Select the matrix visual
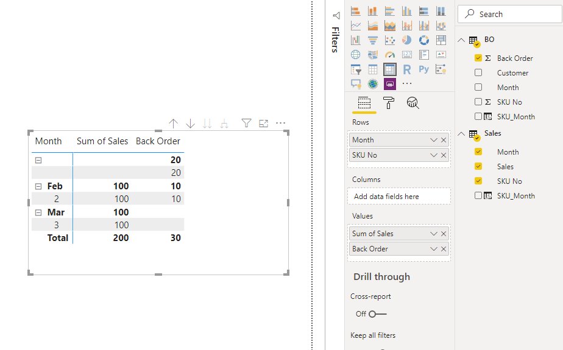This screenshot has width=563, height=350. (389, 69)
